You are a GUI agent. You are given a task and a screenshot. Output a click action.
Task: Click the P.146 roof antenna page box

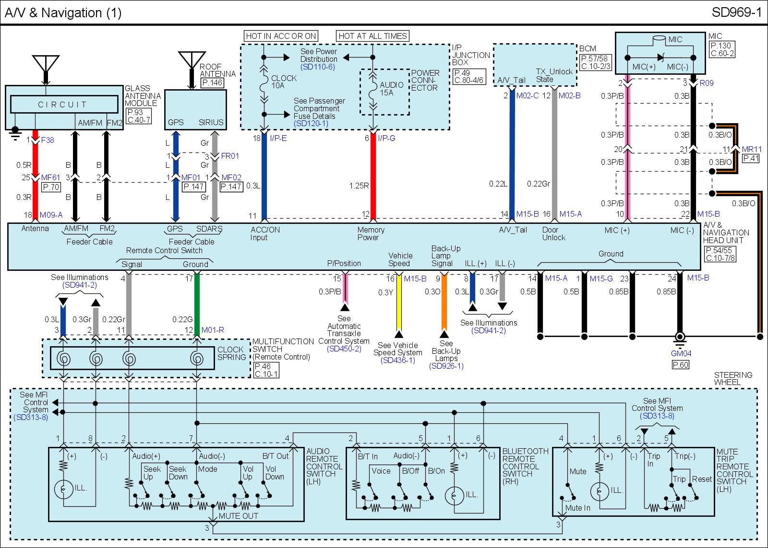click(212, 82)
